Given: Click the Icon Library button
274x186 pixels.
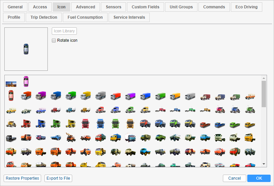Looking at the screenshot, I should tap(64, 31).
